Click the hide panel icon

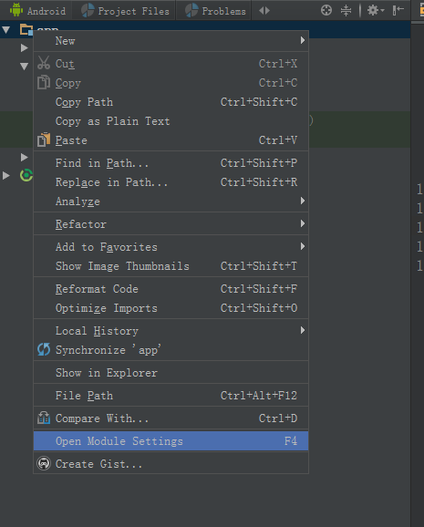coord(398,10)
